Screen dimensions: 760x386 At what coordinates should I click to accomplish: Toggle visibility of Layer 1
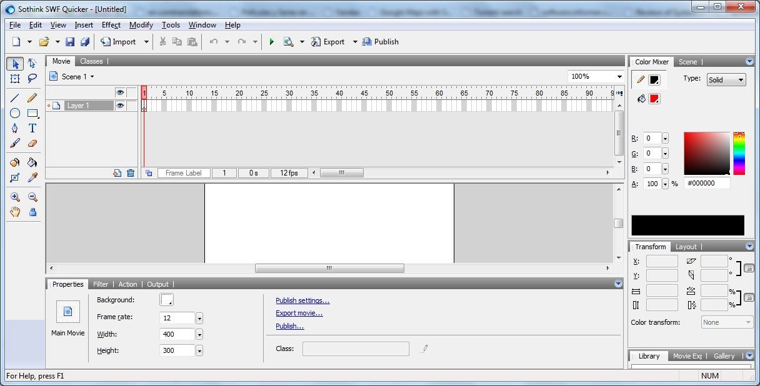pos(119,105)
